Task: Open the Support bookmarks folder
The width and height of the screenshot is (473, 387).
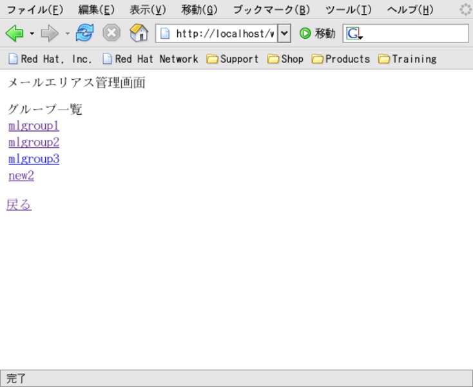Action: coord(233,59)
